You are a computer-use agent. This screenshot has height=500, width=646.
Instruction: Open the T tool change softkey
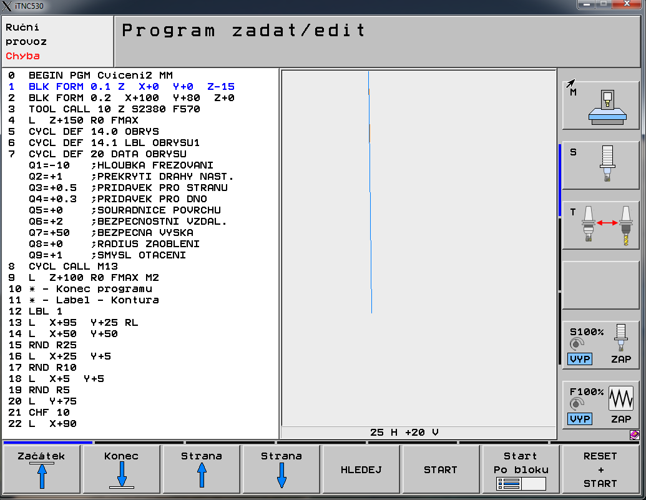coord(600,225)
